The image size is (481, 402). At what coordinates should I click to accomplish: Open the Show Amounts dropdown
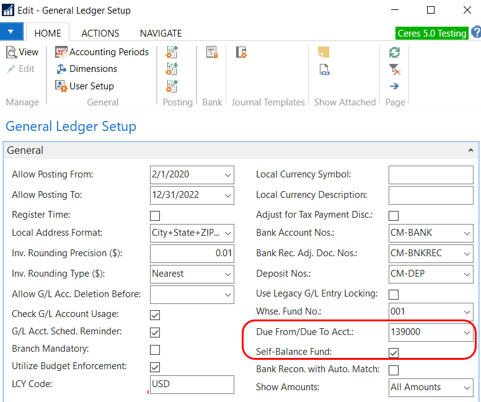click(467, 388)
